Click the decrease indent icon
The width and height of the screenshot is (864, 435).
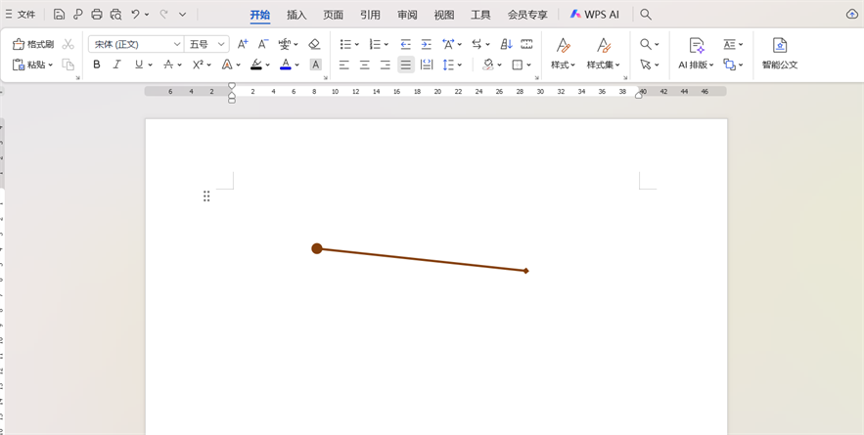(x=405, y=44)
